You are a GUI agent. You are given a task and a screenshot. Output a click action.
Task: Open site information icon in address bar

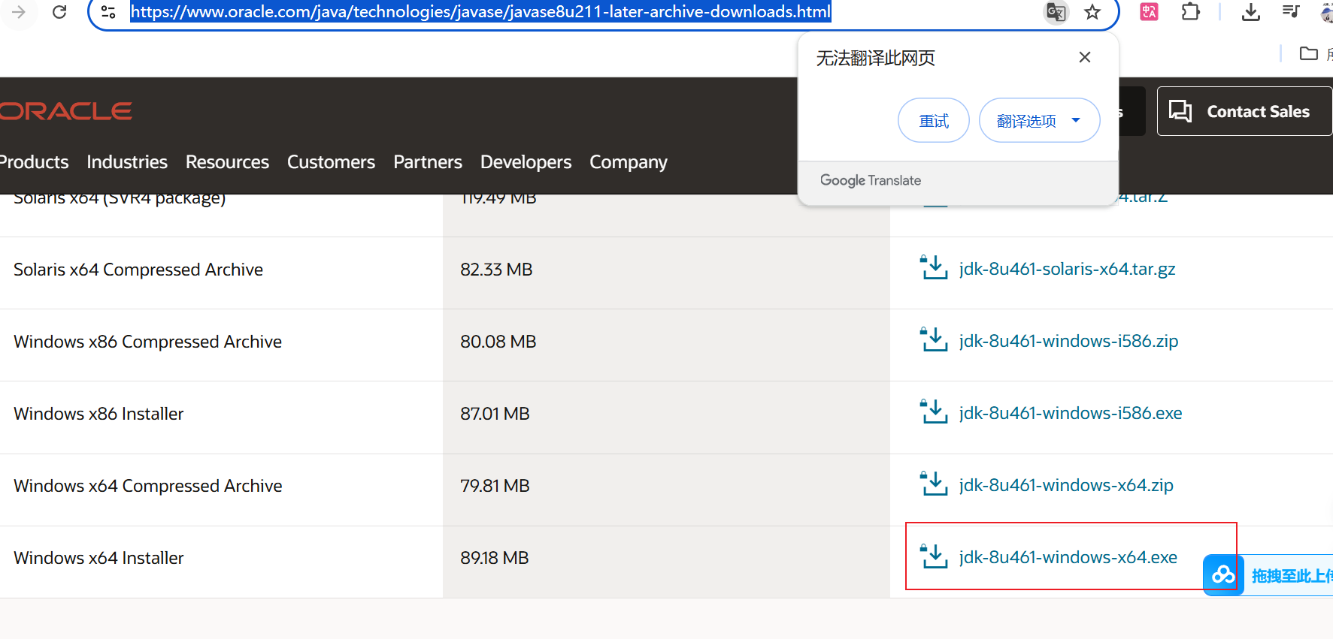click(108, 12)
